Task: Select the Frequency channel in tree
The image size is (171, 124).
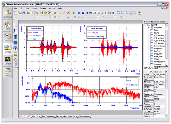Action: (158, 48)
